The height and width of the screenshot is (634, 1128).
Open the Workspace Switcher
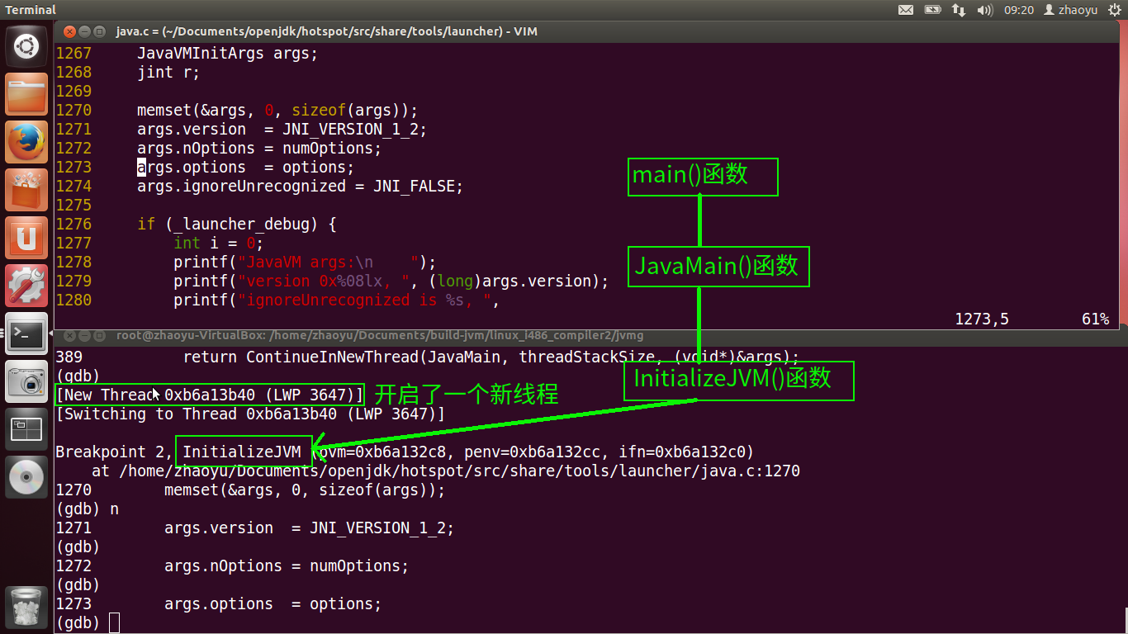(26, 429)
